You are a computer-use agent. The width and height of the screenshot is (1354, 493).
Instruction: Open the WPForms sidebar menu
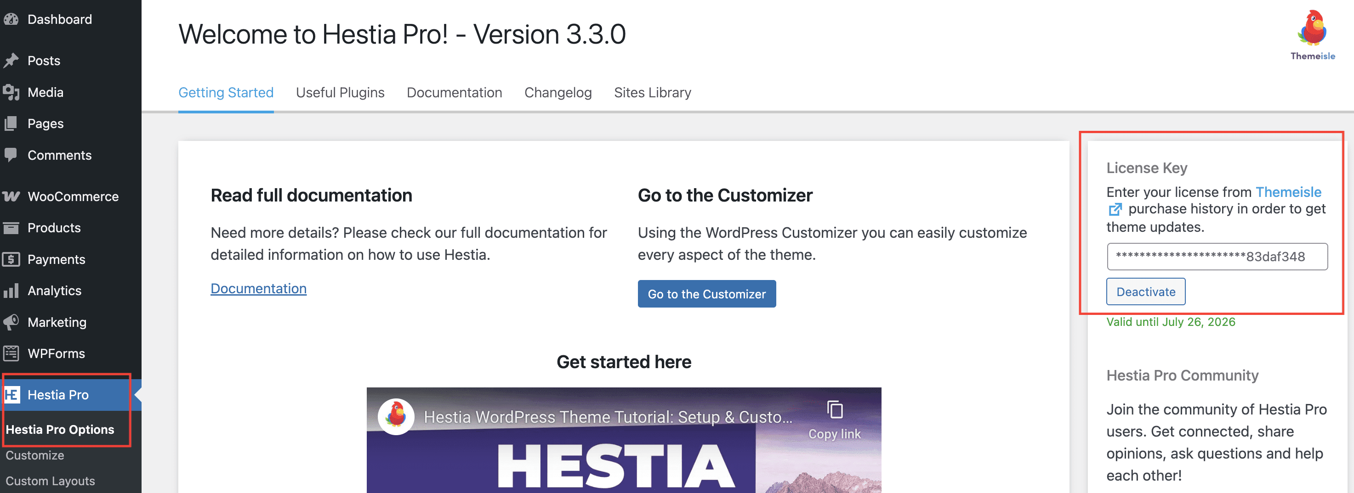click(56, 353)
